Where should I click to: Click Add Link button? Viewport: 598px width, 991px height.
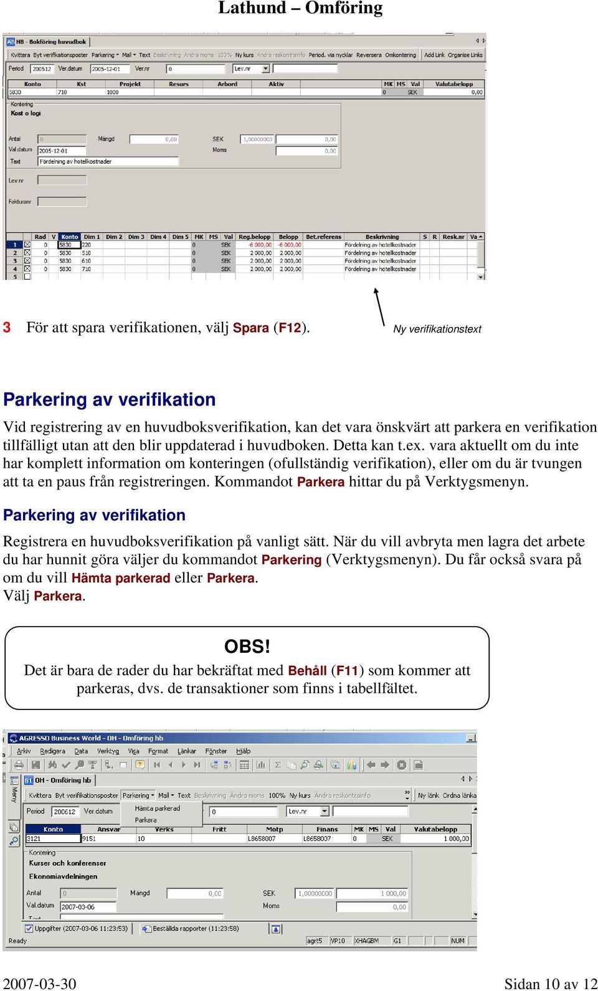click(434, 55)
